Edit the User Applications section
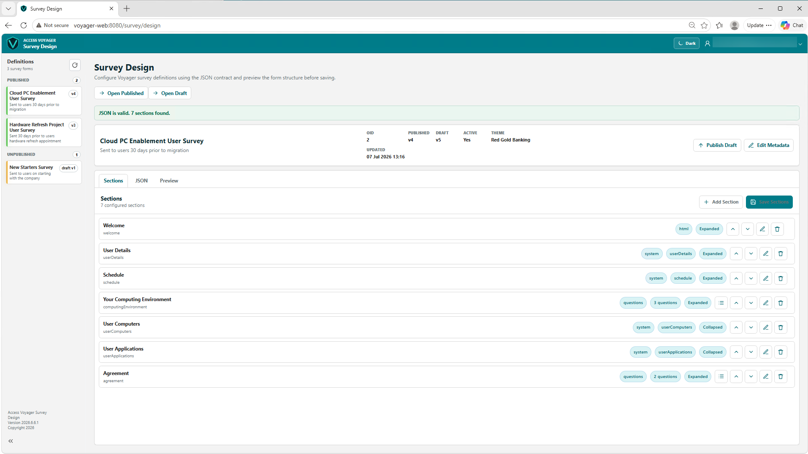This screenshot has height=454, width=808. 766,352
